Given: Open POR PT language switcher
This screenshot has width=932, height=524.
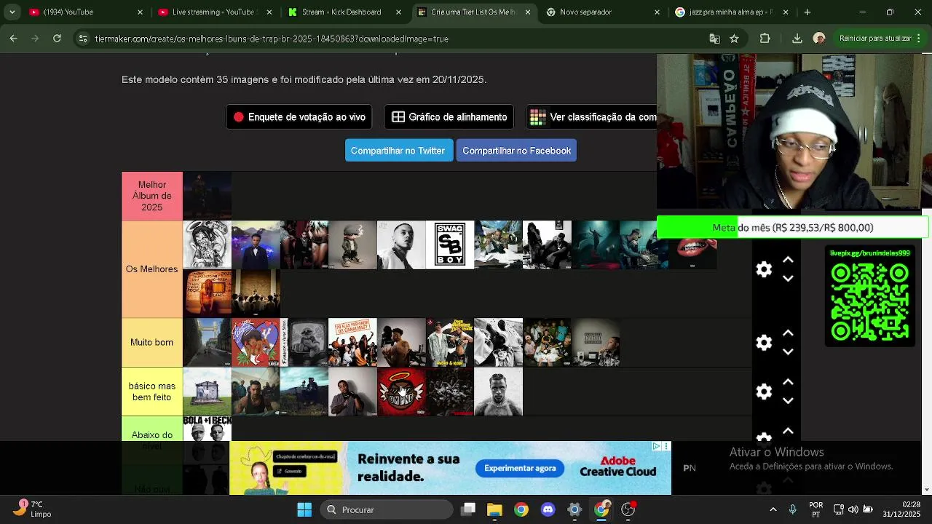Looking at the screenshot, I should pyautogui.click(x=816, y=509).
